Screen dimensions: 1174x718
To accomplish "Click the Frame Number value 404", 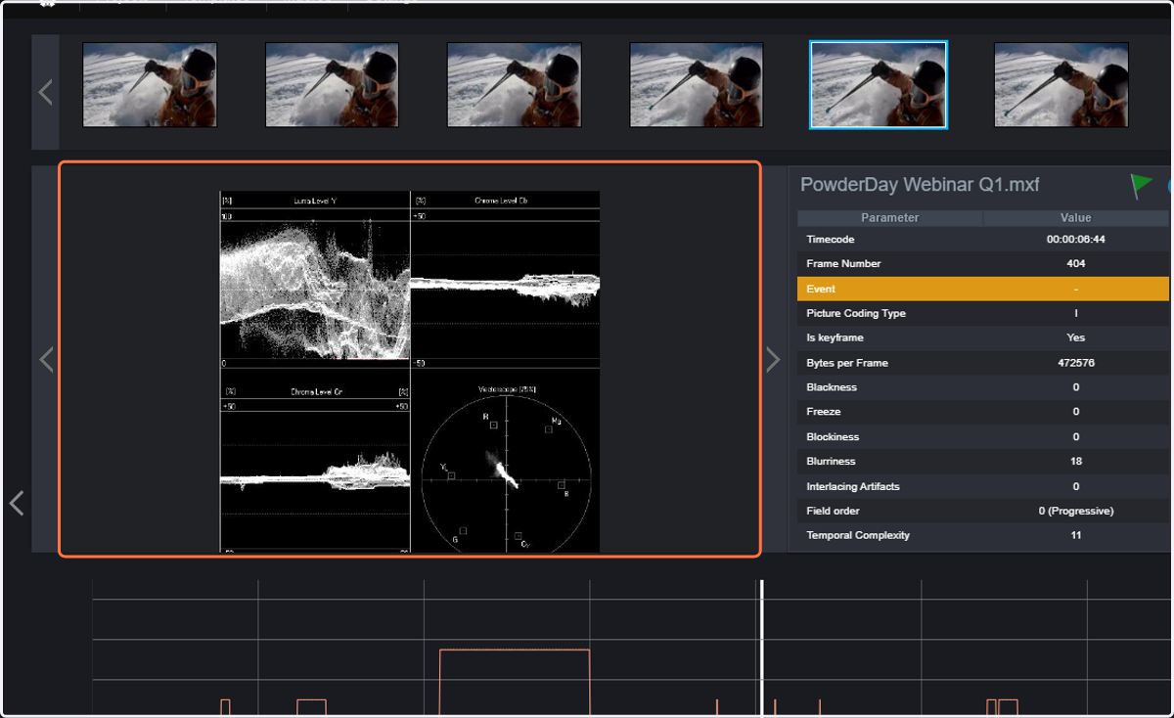I will (1076, 264).
